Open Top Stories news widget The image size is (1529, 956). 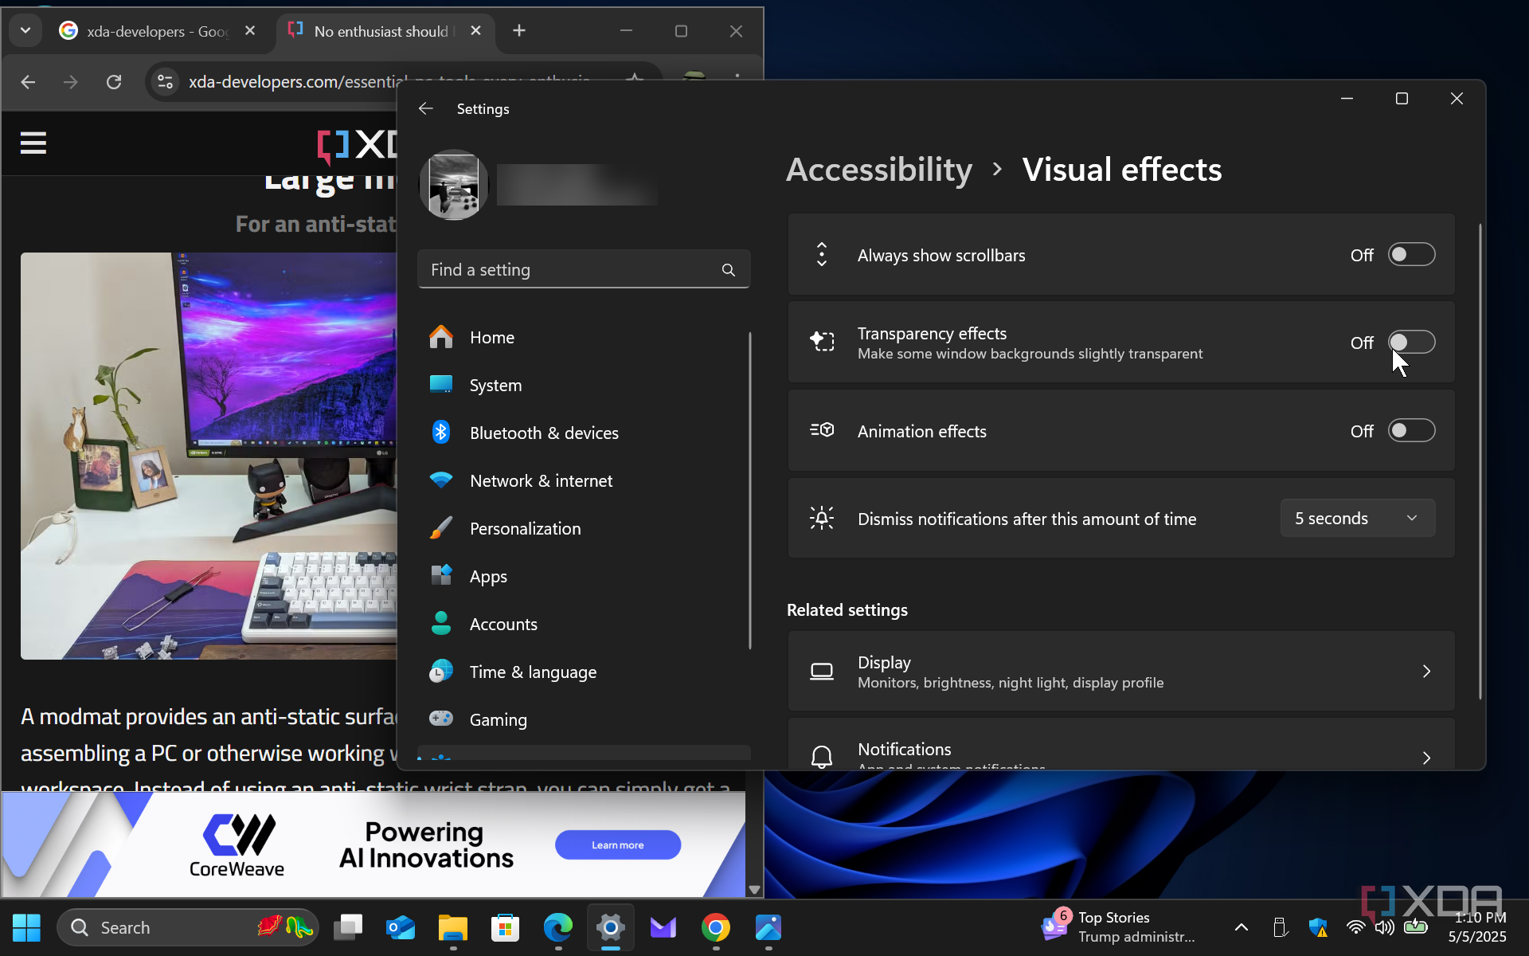(1119, 927)
